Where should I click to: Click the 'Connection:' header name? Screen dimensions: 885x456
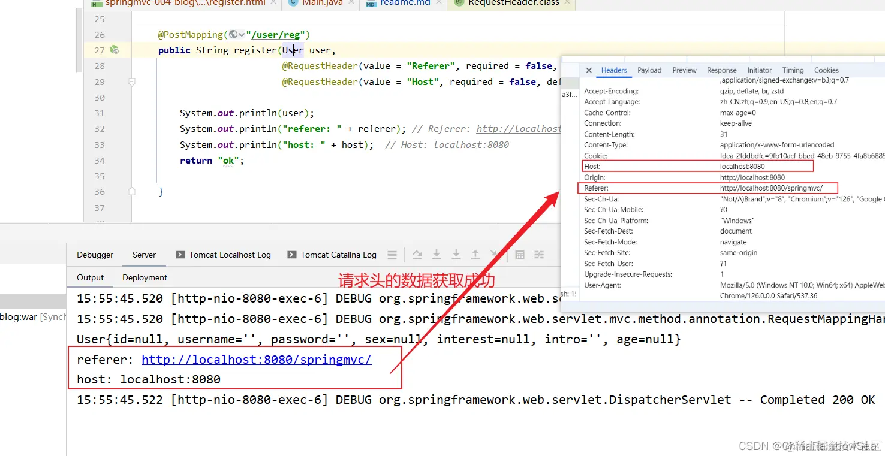603,123
